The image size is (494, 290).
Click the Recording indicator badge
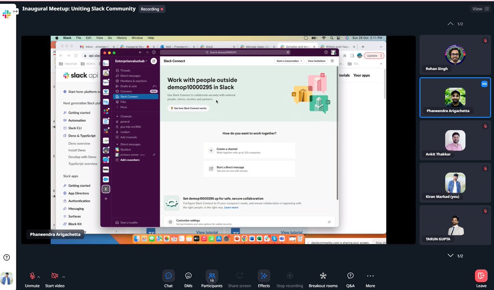[x=151, y=9]
